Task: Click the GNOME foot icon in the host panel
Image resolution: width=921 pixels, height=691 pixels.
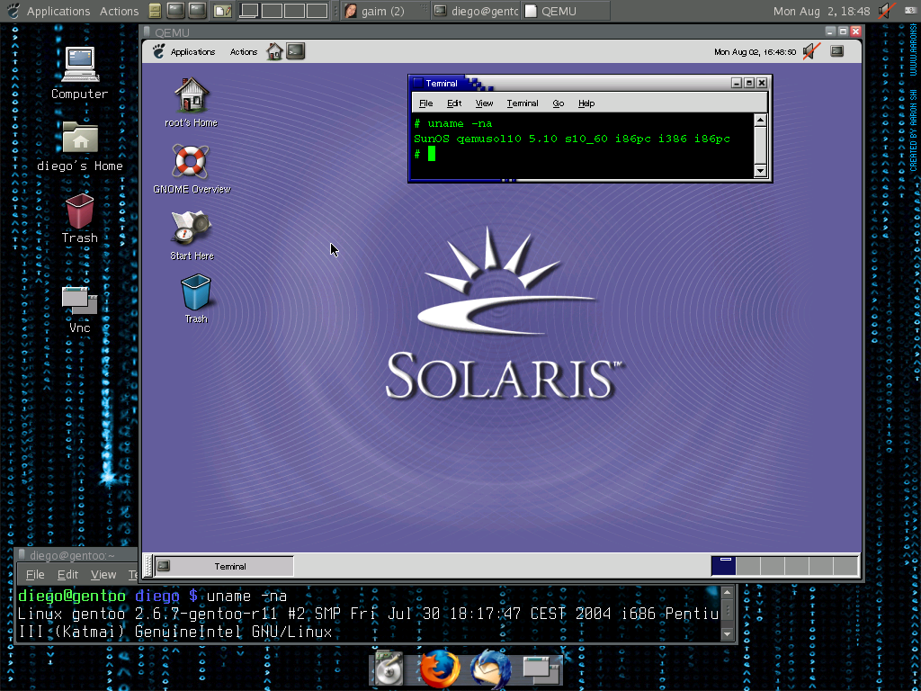Action: tap(13, 11)
